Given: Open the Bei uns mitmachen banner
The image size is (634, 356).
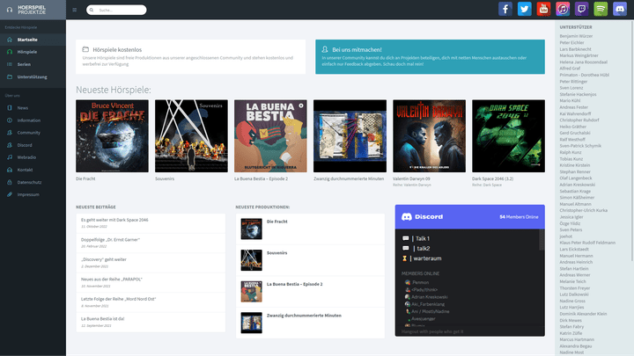Looking at the screenshot, I should pos(430,56).
